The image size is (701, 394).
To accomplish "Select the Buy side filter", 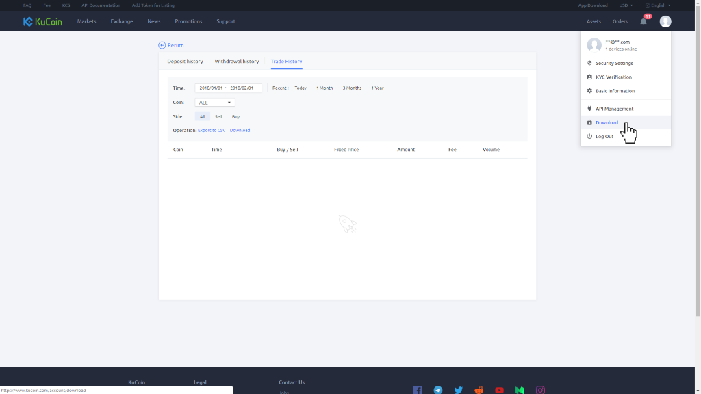I will pos(235,117).
